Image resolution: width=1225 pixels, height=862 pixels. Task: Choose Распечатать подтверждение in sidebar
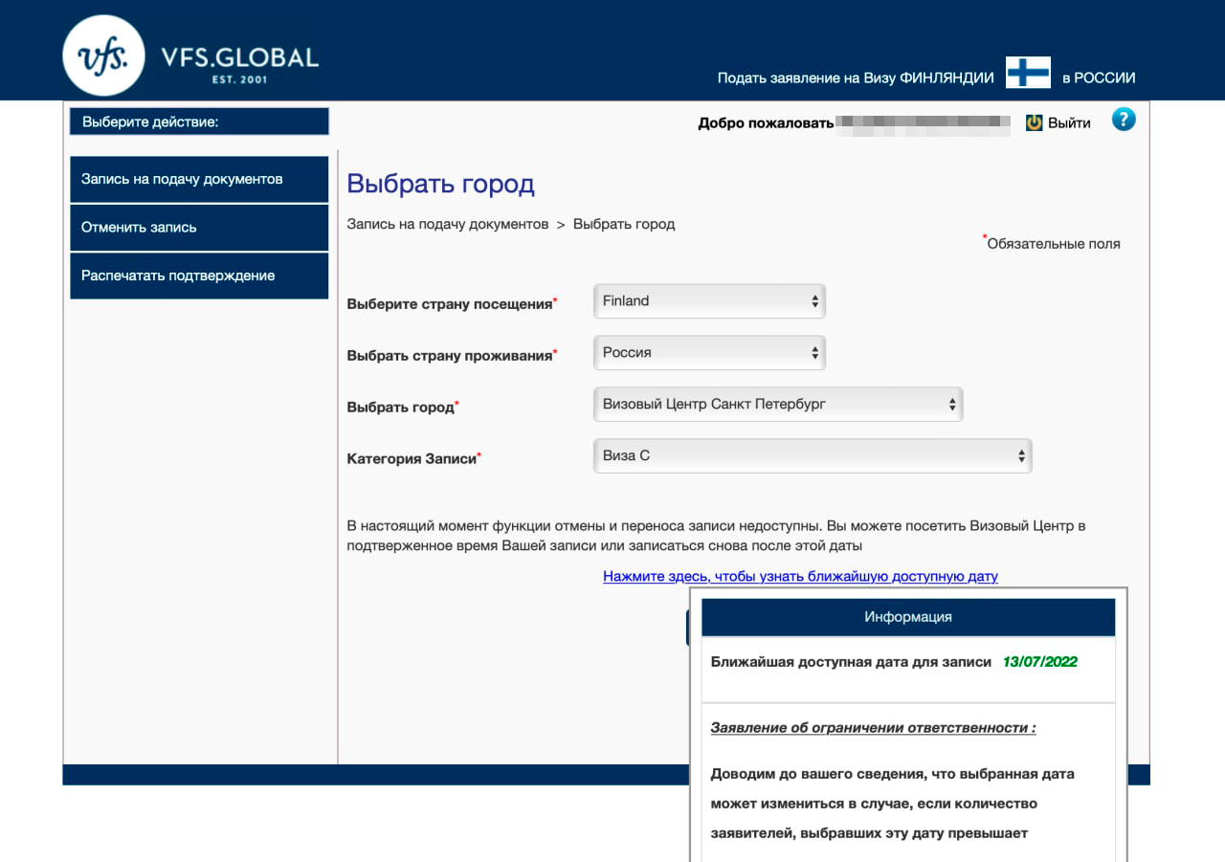(199, 276)
